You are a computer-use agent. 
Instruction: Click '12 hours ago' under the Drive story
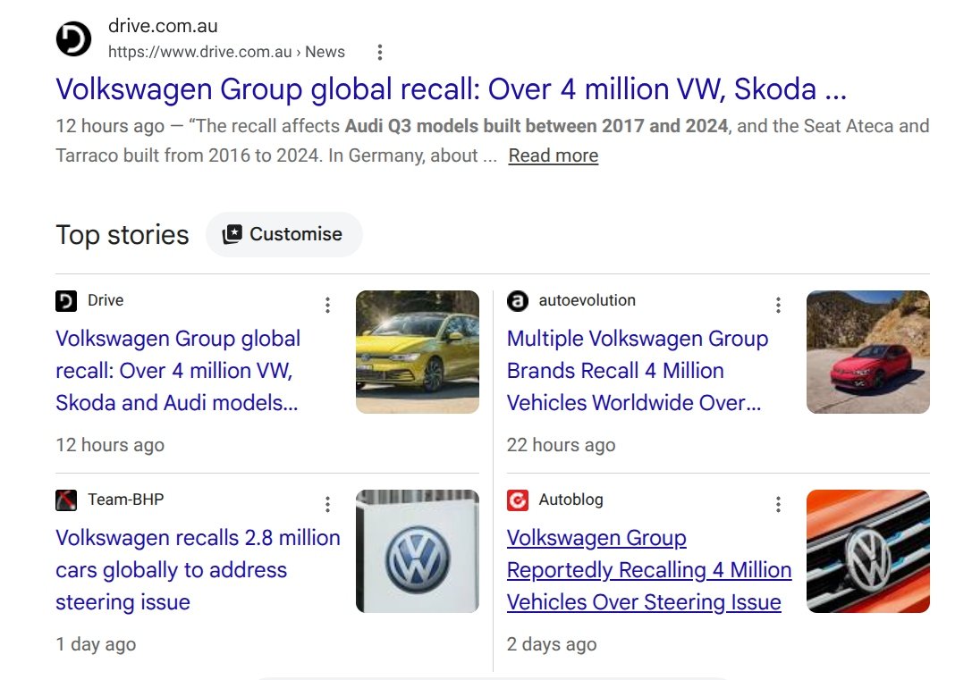click(110, 445)
